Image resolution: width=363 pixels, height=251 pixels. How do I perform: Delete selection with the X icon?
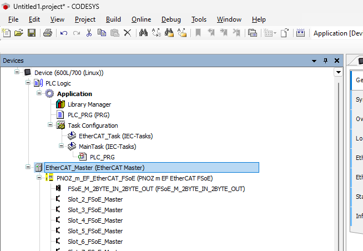127,33
